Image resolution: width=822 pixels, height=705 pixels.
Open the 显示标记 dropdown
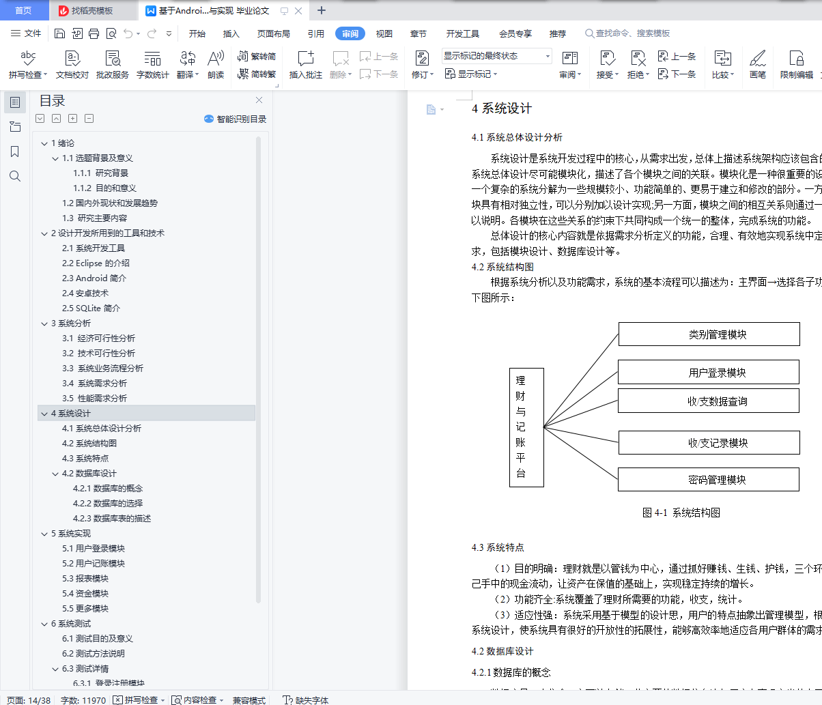pyautogui.click(x=471, y=74)
